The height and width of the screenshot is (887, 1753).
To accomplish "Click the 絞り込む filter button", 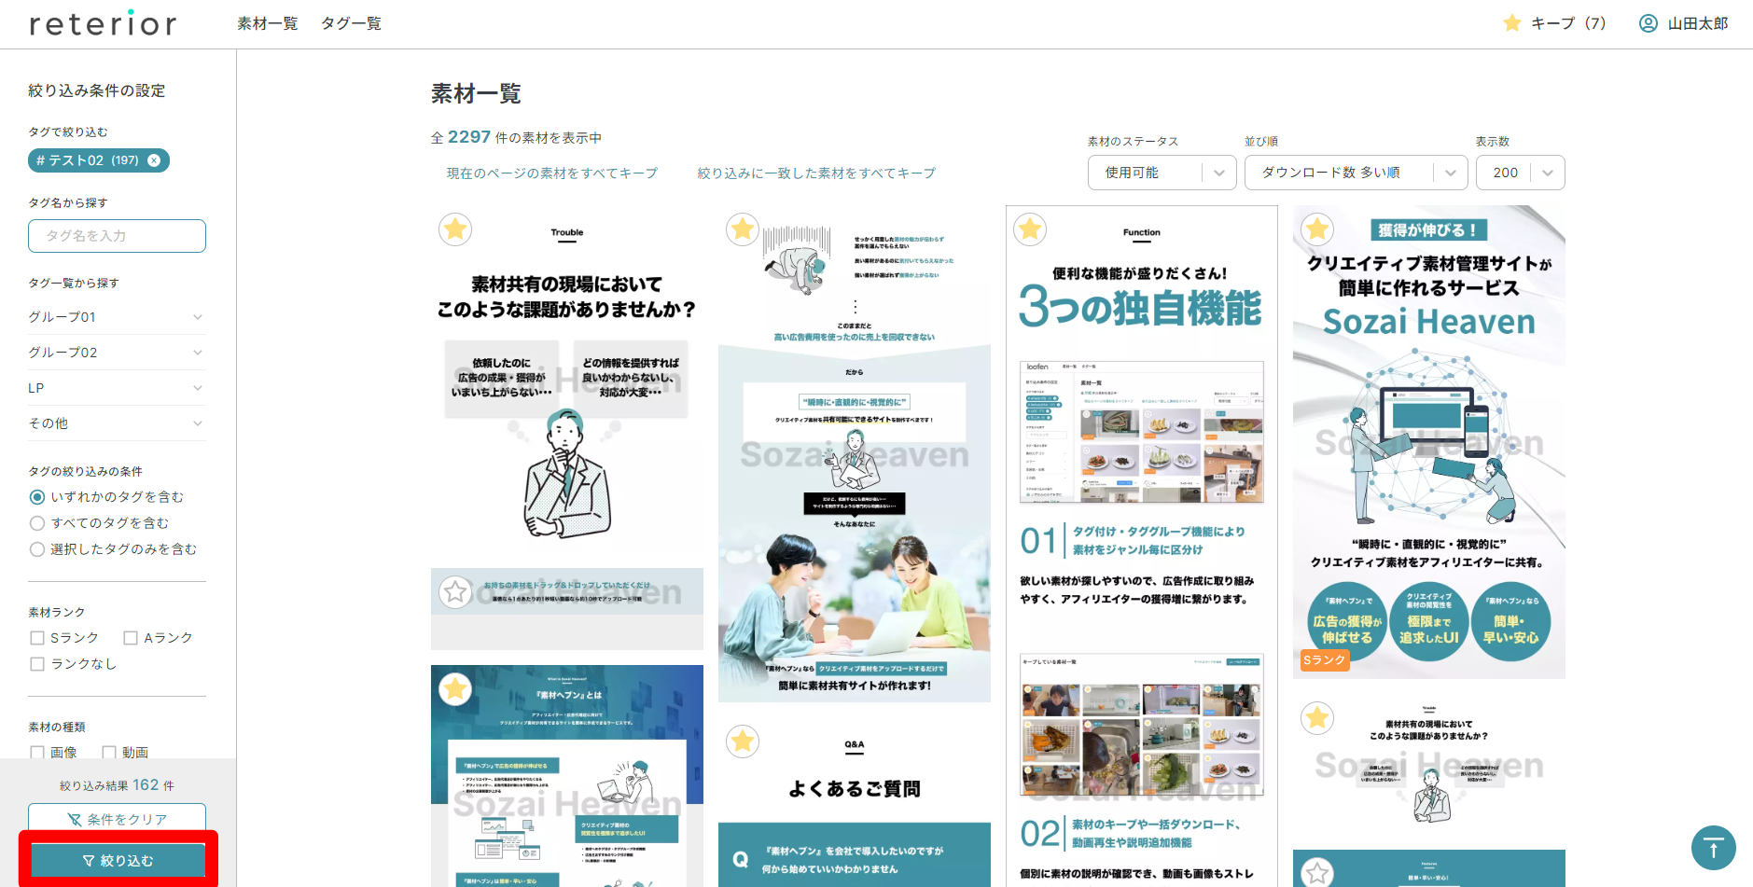I will coord(118,860).
